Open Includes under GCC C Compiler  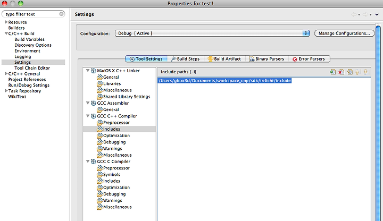click(x=111, y=181)
